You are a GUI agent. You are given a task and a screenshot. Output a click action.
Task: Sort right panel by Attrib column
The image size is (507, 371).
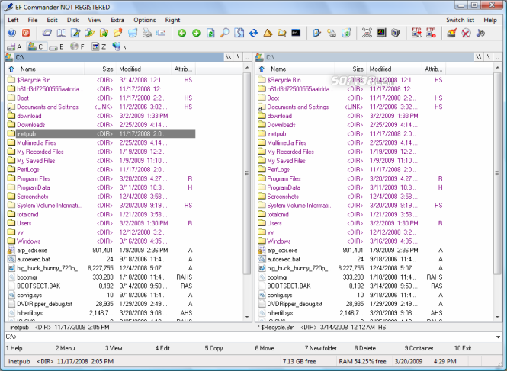(x=435, y=69)
